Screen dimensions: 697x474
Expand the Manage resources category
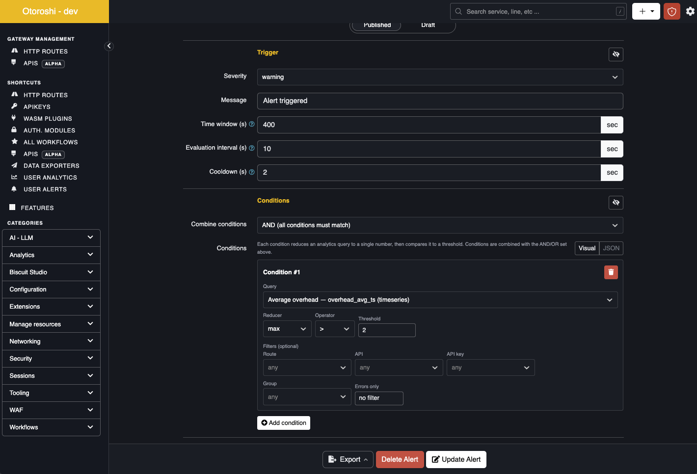(52, 324)
